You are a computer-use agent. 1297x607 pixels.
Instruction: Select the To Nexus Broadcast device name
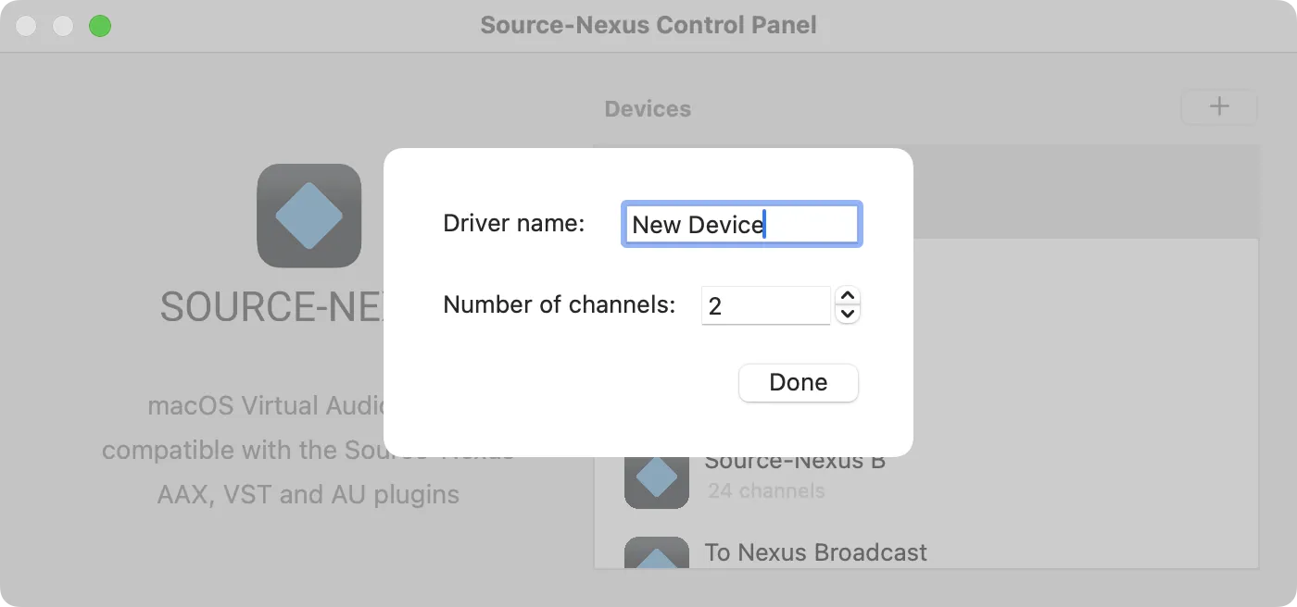click(x=815, y=552)
